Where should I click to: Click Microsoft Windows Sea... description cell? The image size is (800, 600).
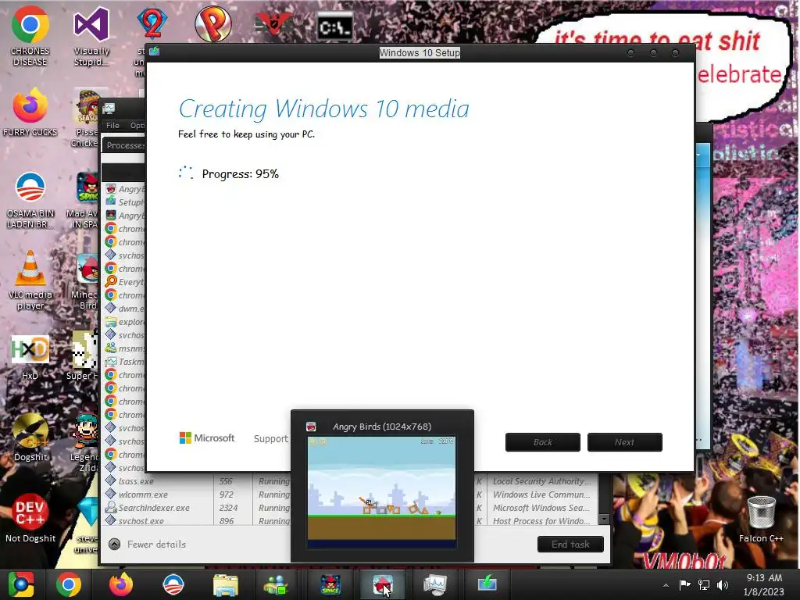click(542, 508)
